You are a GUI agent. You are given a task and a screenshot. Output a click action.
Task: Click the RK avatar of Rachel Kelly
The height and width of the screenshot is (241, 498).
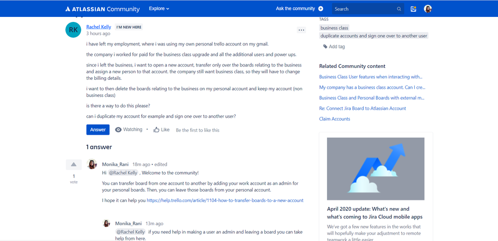tap(73, 30)
